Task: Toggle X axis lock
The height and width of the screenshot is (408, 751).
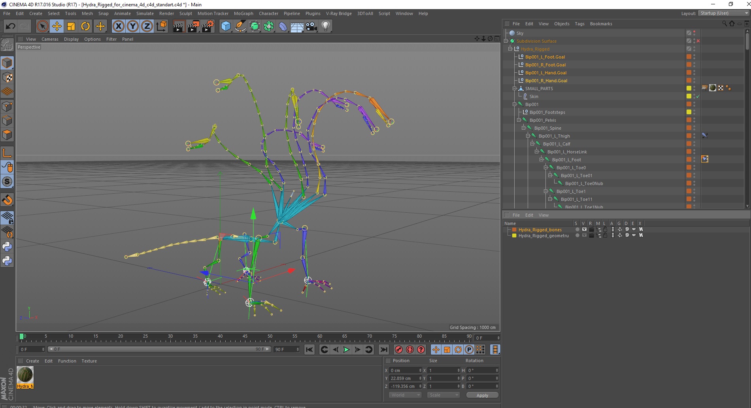Action: point(118,26)
